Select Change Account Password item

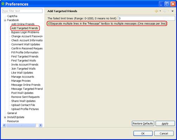click(27, 36)
